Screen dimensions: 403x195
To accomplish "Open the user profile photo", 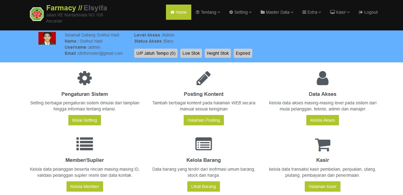I will point(47,38).
